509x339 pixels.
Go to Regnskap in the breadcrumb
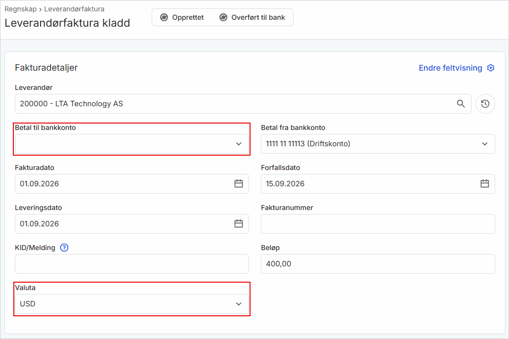click(x=20, y=9)
